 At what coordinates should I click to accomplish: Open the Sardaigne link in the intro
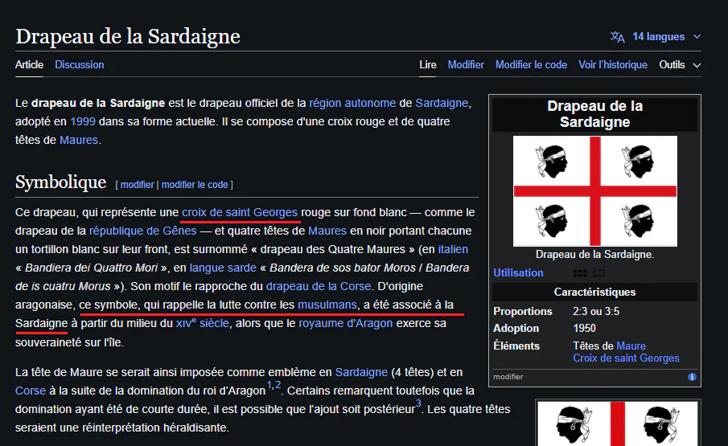tap(442, 103)
